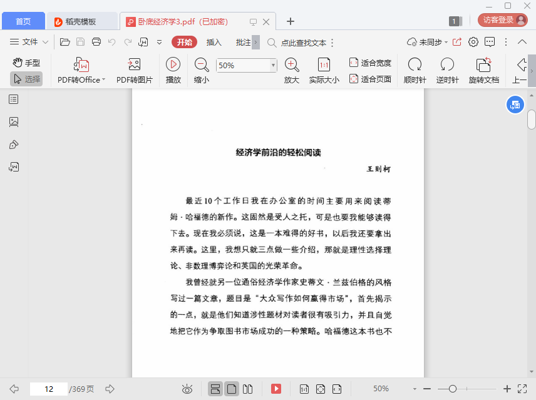Expand more ribbon tabs arrow
Viewport: 536px width, 400px height.
[x=255, y=43]
